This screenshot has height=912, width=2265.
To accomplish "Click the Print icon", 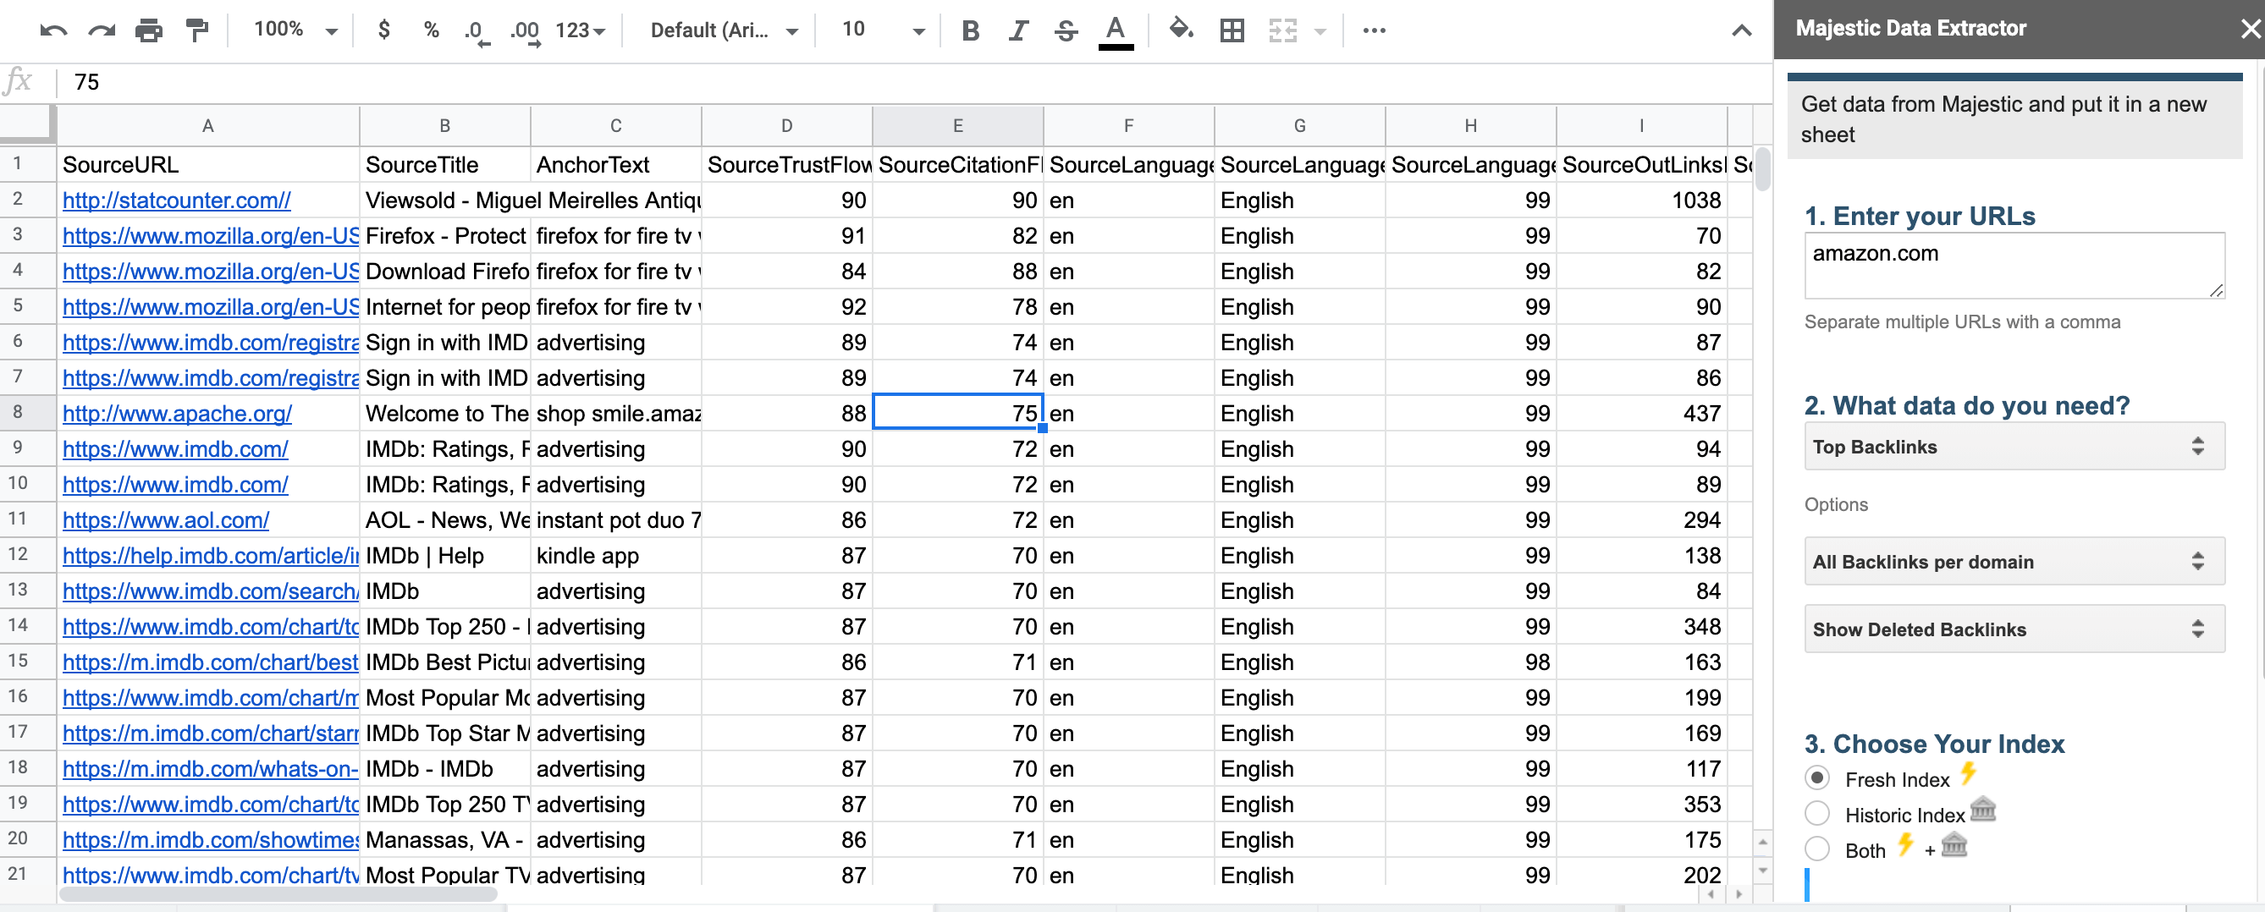I will coord(149,30).
